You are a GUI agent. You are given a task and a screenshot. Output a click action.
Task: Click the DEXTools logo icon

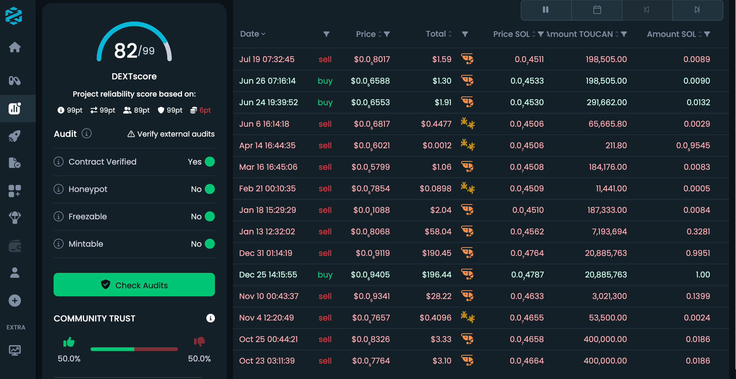14,16
